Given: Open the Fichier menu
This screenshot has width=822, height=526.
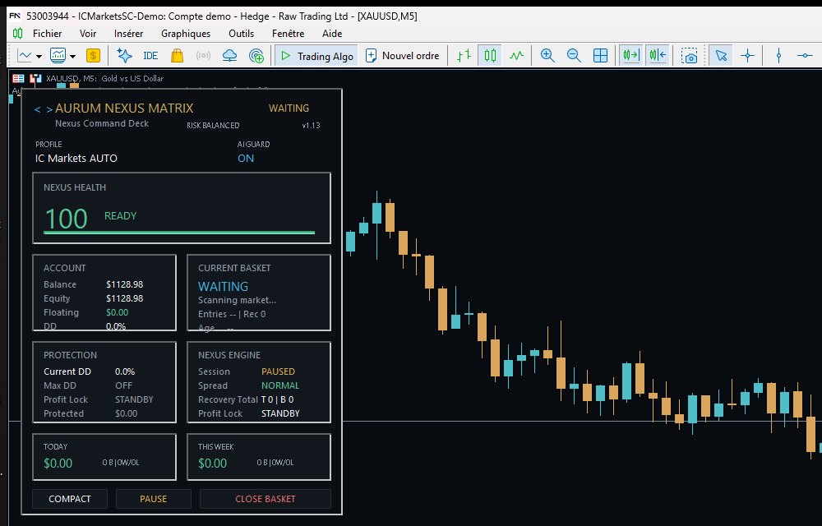Looking at the screenshot, I should pos(47,34).
